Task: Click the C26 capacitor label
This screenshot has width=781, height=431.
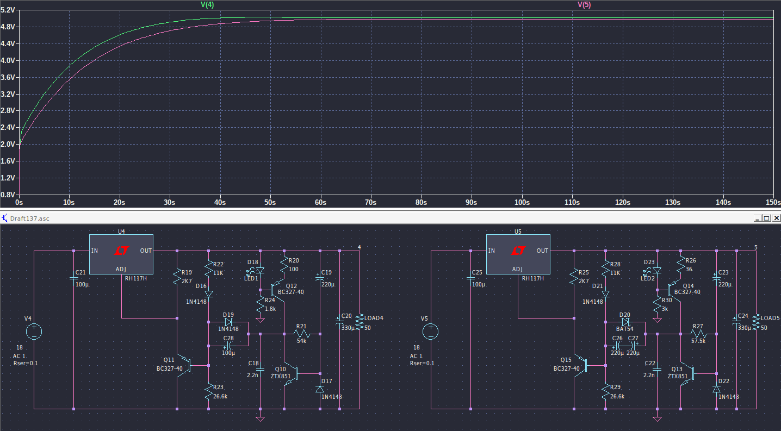Action: (617, 338)
